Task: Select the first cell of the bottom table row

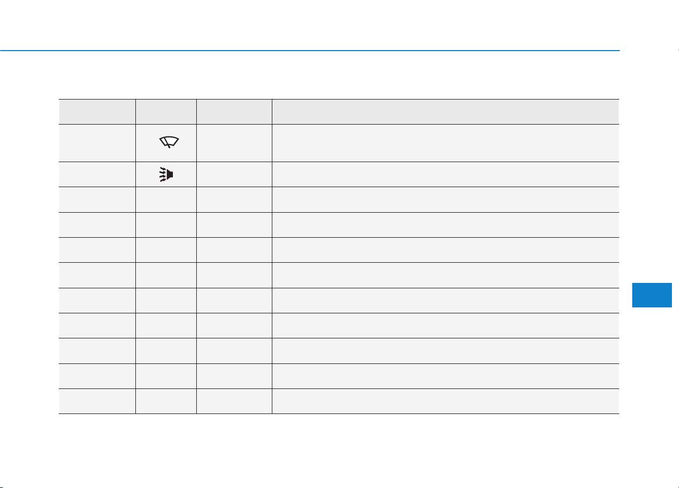Action: pyautogui.click(x=97, y=401)
